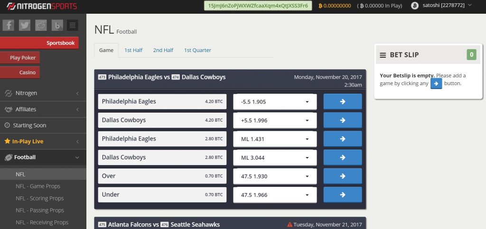
Task: Expand the In-Play Live section
Action: pyautogui.click(x=43, y=141)
